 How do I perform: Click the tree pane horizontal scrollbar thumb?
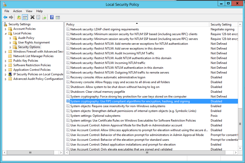(x=30, y=152)
